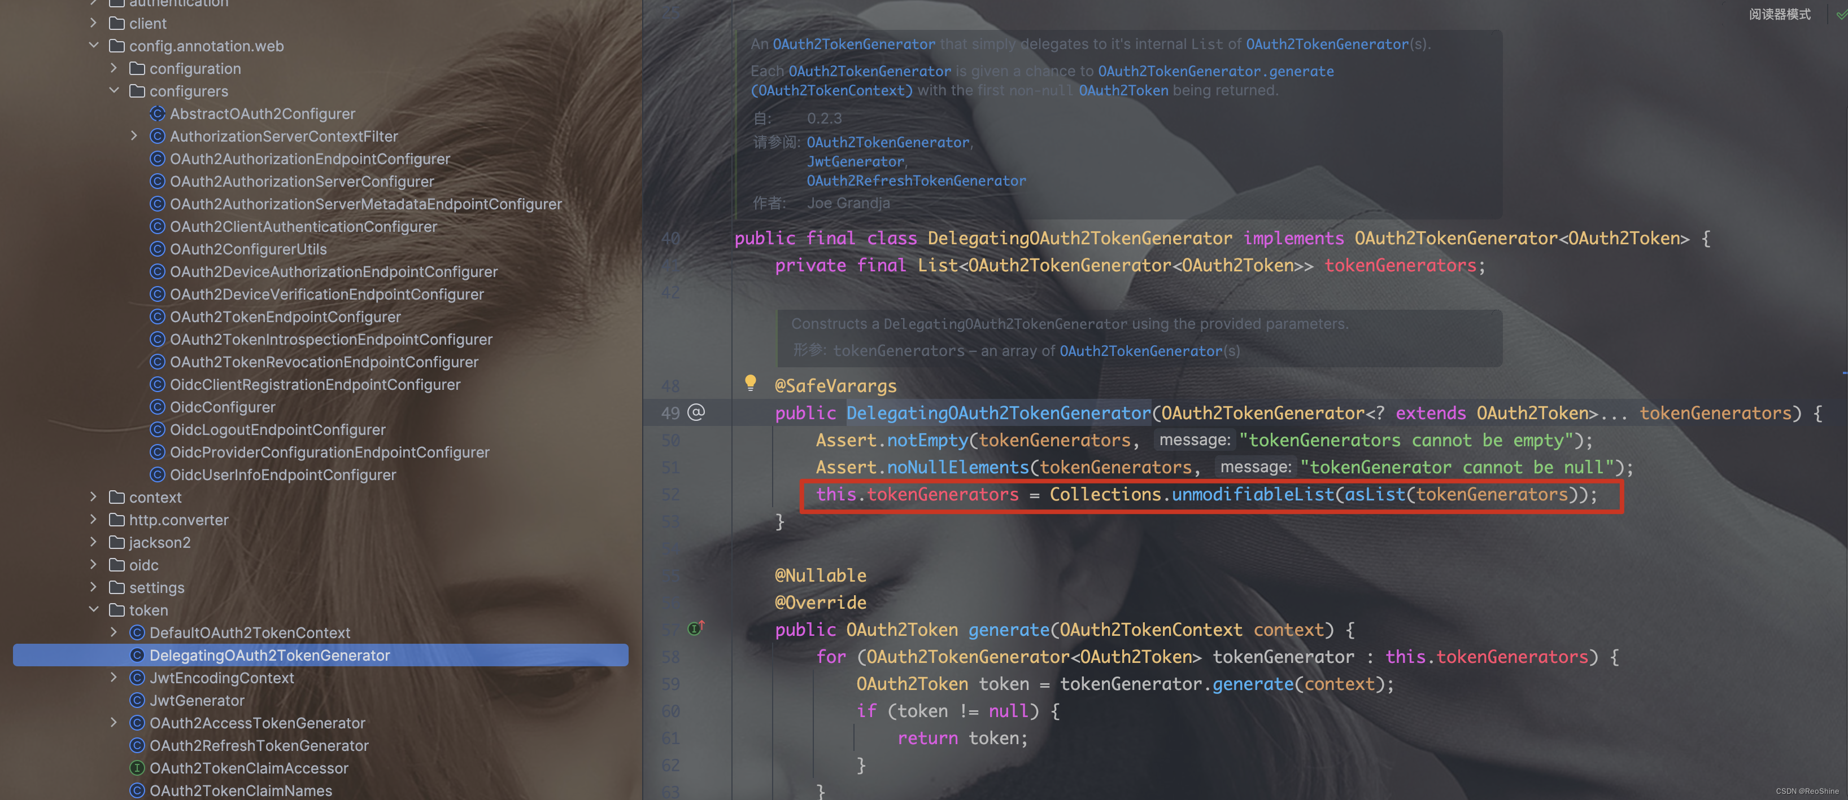This screenshot has width=1848, height=800.
Task: Expand the AuthorizationServerContextFilter node
Action: [x=134, y=136]
